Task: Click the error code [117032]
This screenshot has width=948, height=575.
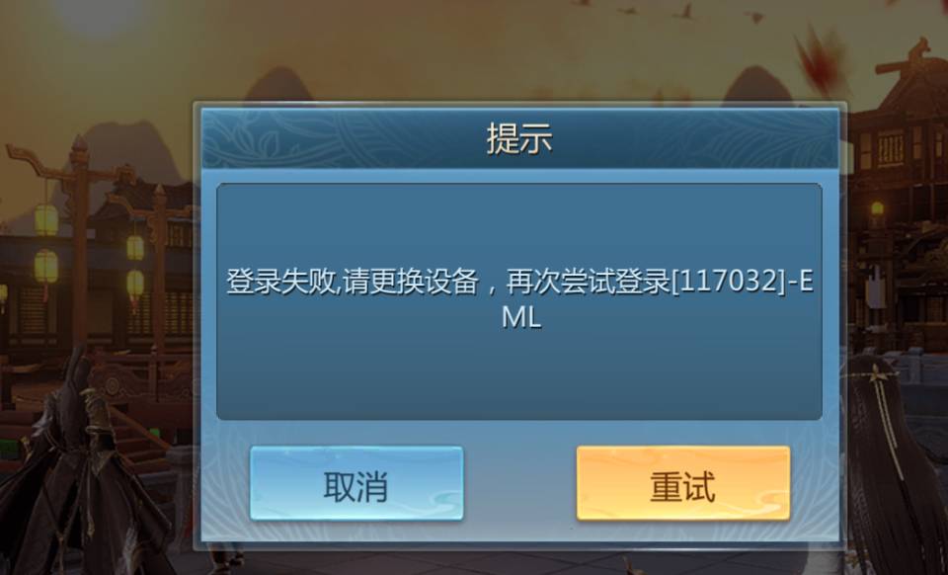Action: tap(729, 282)
